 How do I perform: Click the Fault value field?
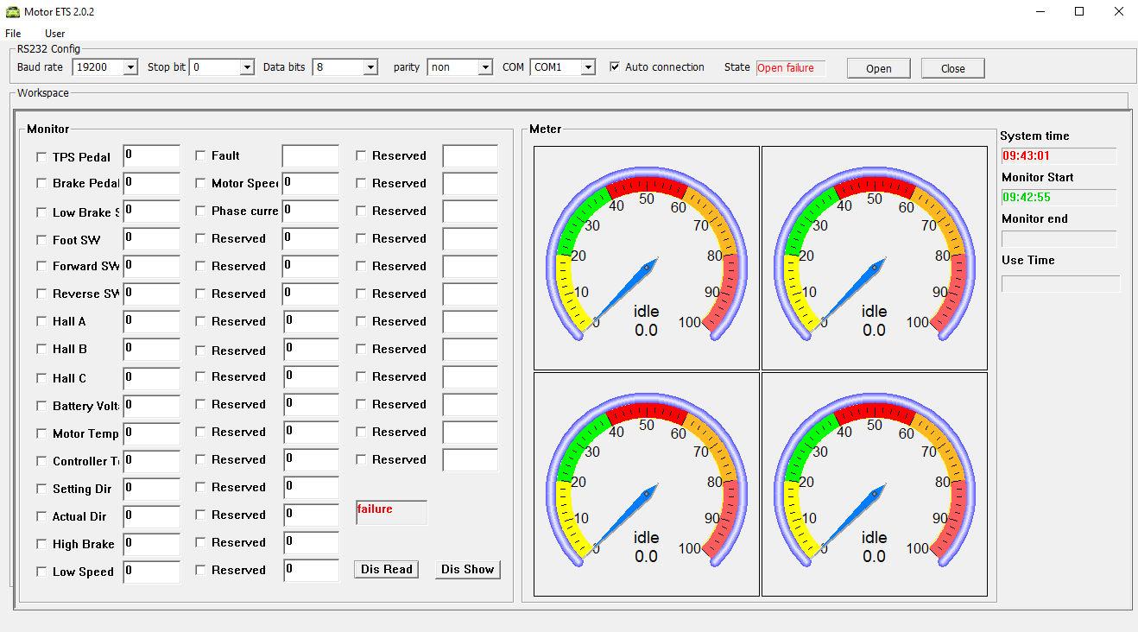point(311,156)
